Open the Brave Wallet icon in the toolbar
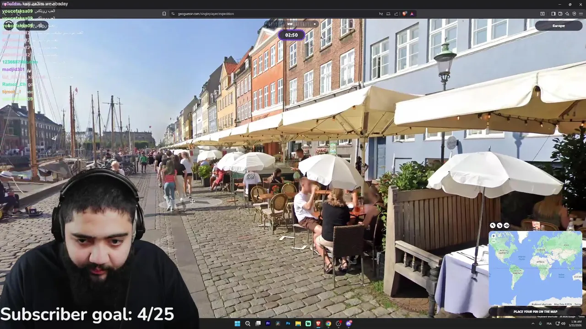The height and width of the screenshot is (329, 586). click(x=560, y=14)
